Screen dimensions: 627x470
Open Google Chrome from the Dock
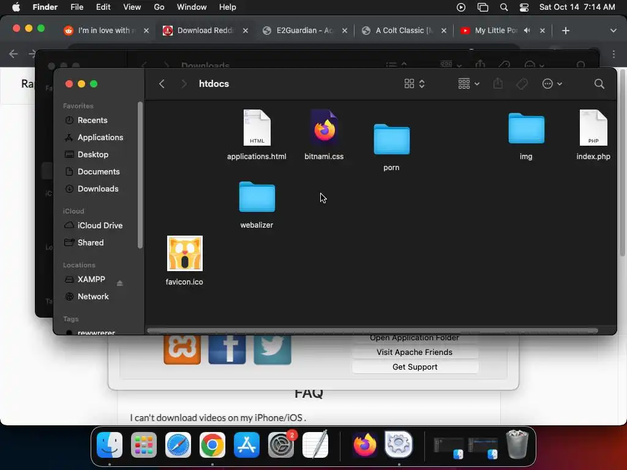212,444
